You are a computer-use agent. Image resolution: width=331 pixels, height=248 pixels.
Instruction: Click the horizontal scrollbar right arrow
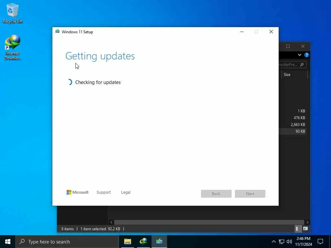(x=307, y=222)
